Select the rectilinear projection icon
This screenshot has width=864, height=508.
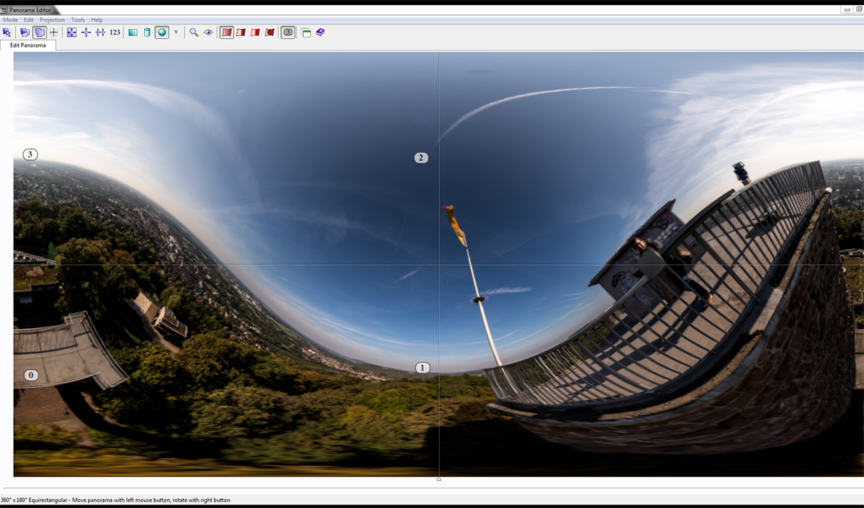click(132, 32)
